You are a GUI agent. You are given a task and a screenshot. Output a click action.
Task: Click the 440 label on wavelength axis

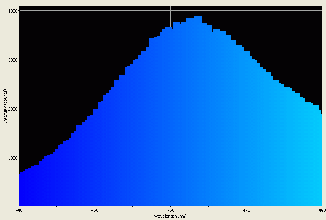coord(19,210)
